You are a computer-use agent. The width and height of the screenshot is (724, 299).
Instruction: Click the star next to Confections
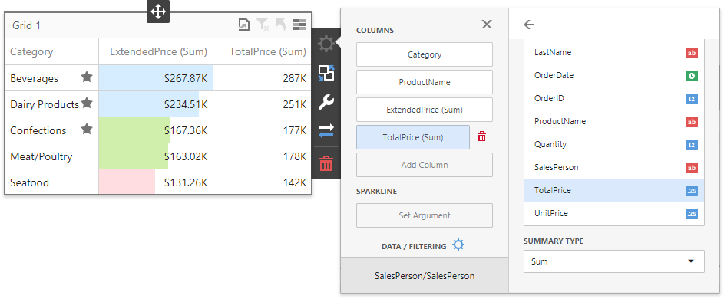pyautogui.click(x=87, y=130)
